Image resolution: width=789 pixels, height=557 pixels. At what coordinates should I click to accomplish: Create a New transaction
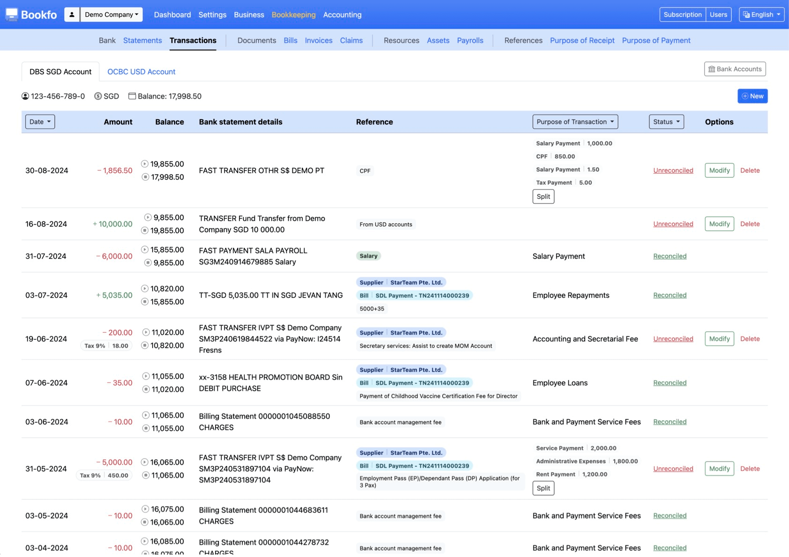(752, 96)
